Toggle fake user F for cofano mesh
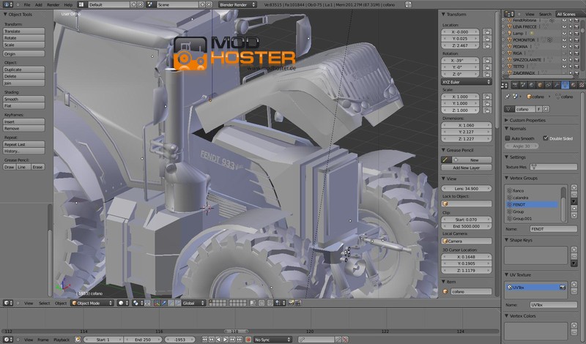Image resolution: width=586 pixels, height=344 pixels. click(x=539, y=109)
